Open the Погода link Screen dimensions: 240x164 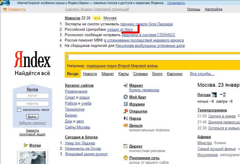click(204, 95)
